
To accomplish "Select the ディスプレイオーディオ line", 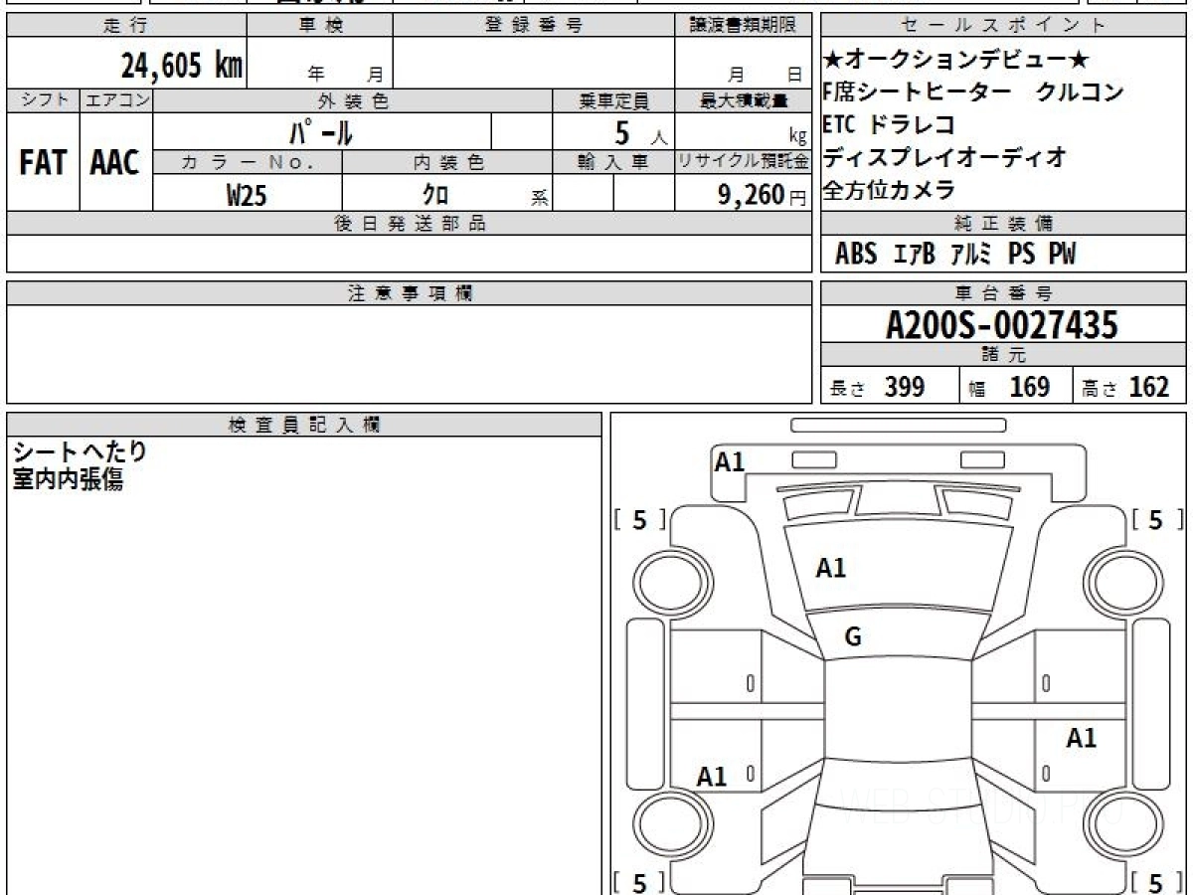I will [944, 156].
